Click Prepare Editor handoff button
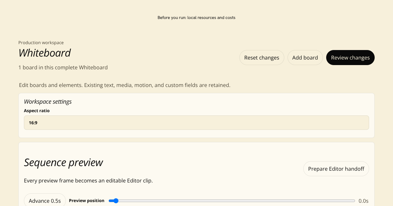This screenshot has height=206, width=393. coord(336,169)
